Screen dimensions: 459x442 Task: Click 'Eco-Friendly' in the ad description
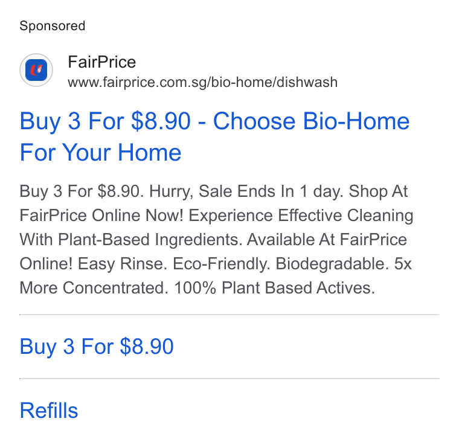tap(222, 264)
